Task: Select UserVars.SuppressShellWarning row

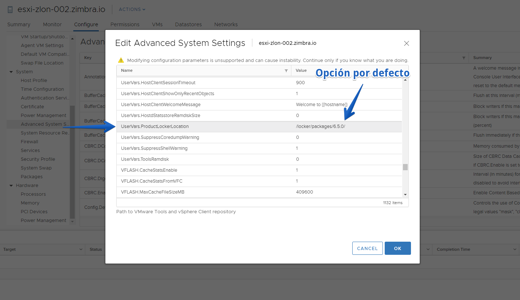Action: pyautogui.click(x=259, y=148)
